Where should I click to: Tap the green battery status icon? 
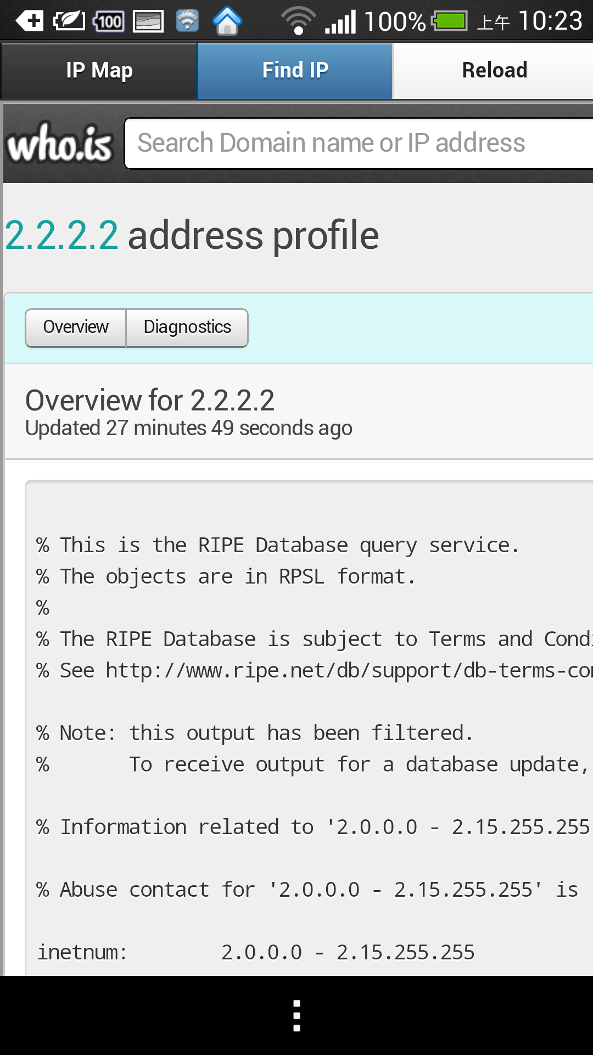[450, 21]
